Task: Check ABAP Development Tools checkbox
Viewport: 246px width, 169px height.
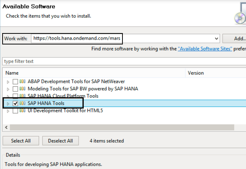Action: coord(15,82)
